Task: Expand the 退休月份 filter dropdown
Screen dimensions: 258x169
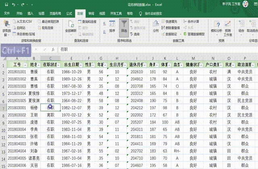Action: 145,65
